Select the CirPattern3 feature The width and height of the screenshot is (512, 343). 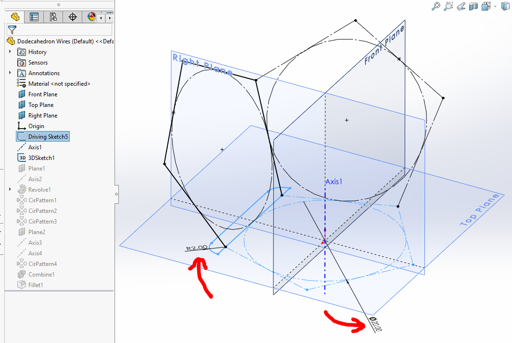coord(42,222)
